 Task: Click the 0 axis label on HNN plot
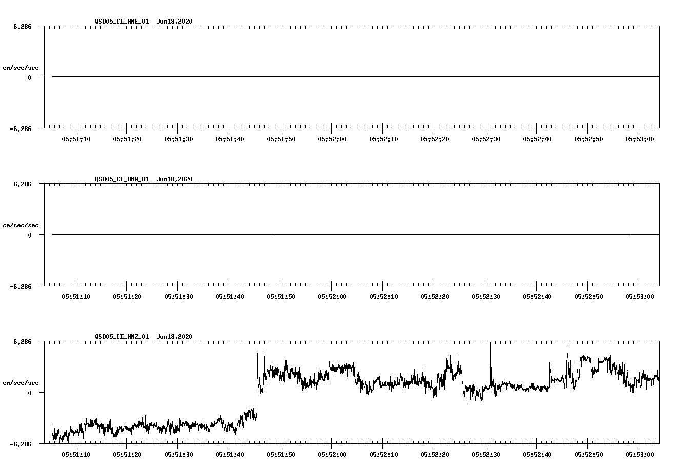[30, 235]
